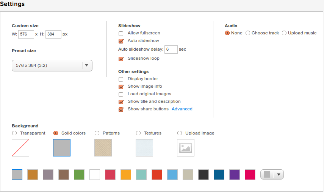Screen dimensions: 324x192
Task: Open the Advanced share buttons link
Action: point(182,109)
